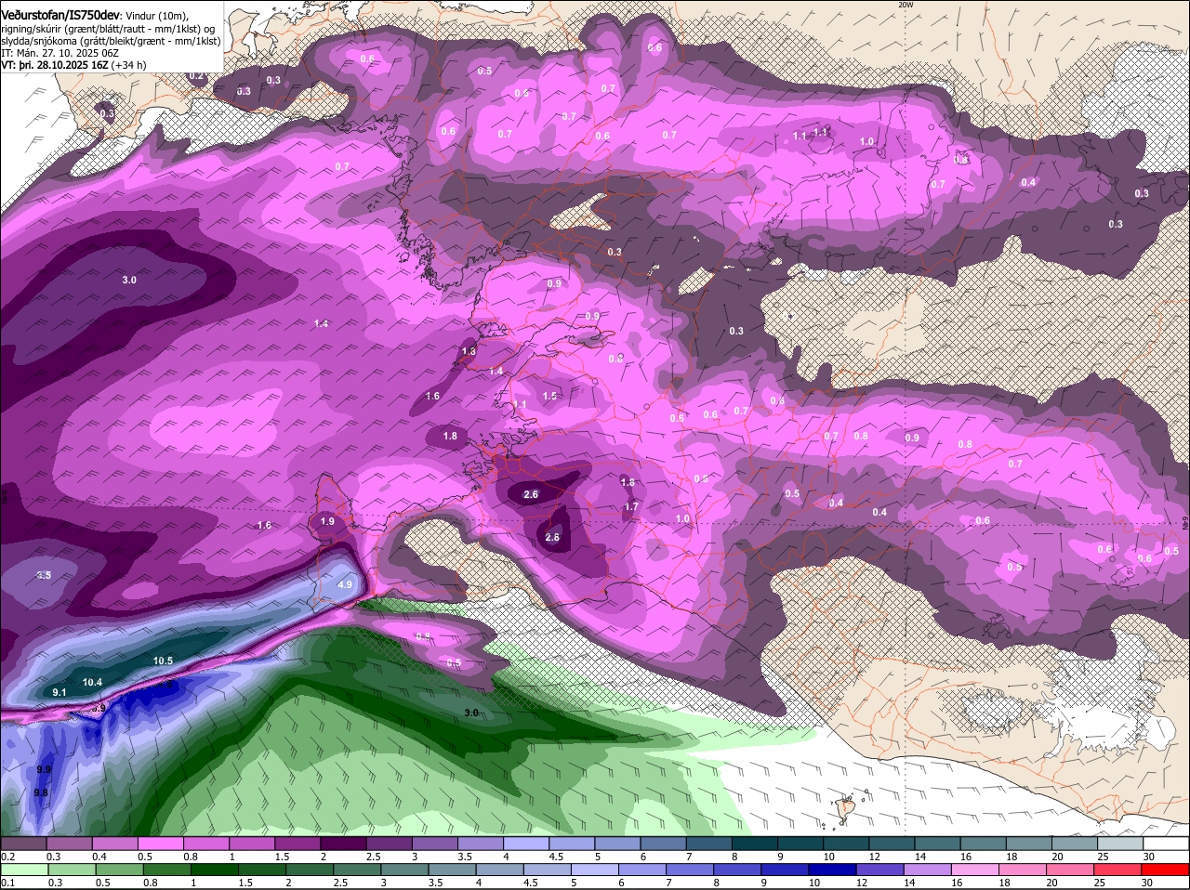Viewport: 1190px width, 890px height.
Task: Click the small island off the south coast
Action: coord(844,810)
